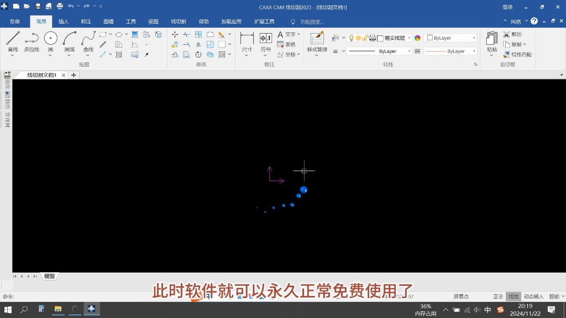This screenshot has height=318, width=566.
Task: Click 特性匹配 match properties
Action: tap(517, 55)
